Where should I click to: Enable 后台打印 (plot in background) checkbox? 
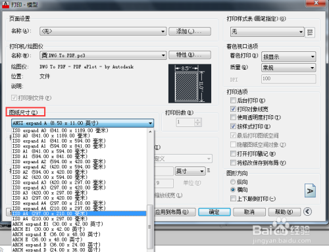[x=233, y=101]
